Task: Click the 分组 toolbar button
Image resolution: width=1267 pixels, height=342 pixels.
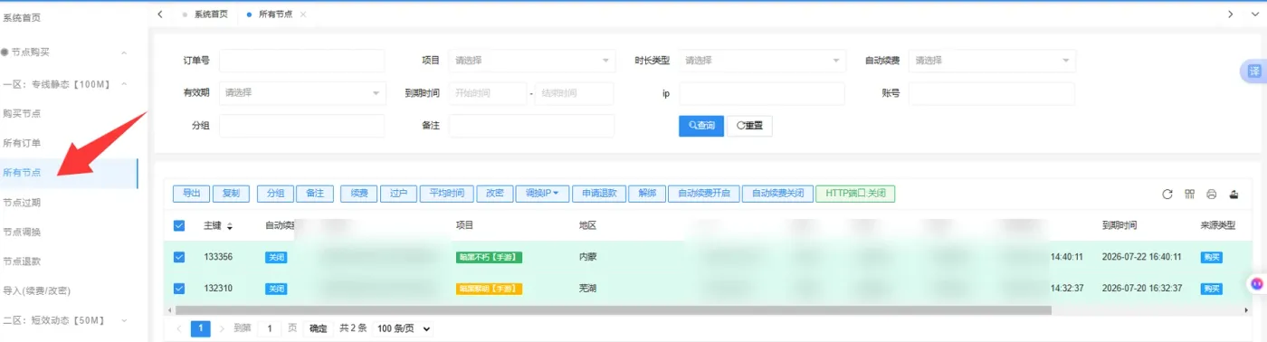Action: click(x=275, y=193)
